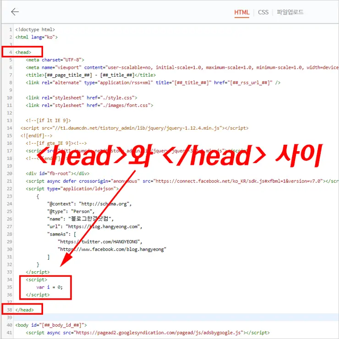Click the <html lang="ko"> line
The height and width of the screenshot is (339, 339).
pyautogui.click(x=37, y=37)
